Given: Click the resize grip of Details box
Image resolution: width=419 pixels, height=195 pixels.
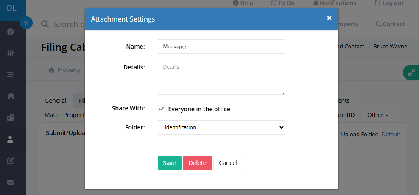Looking at the screenshot, I should pos(283,92).
